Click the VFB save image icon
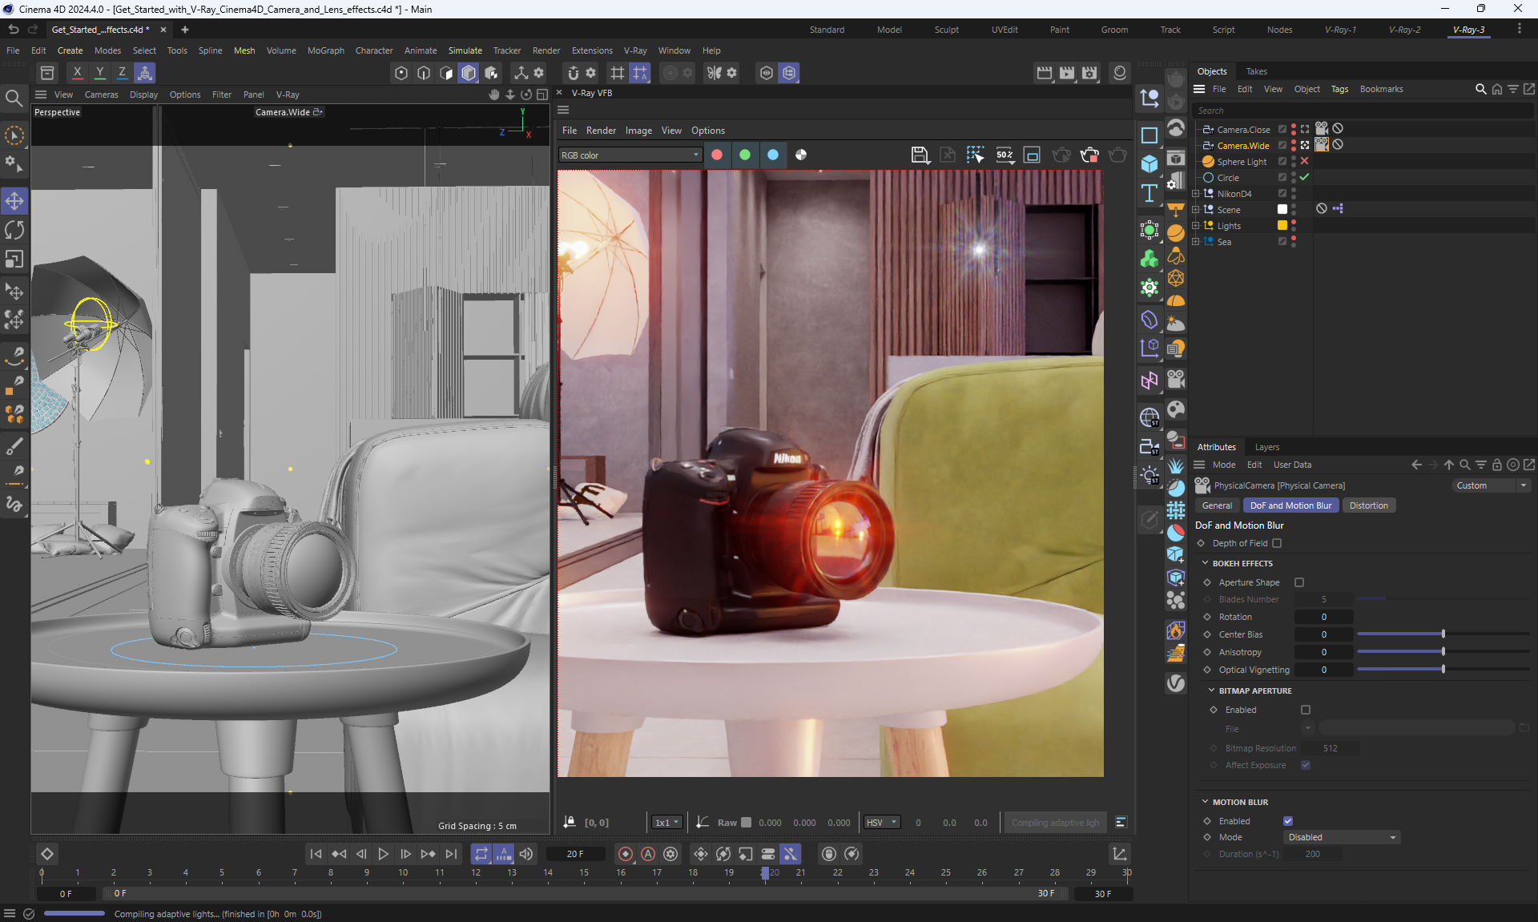The image size is (1538, 922). (x=920, y=155)
